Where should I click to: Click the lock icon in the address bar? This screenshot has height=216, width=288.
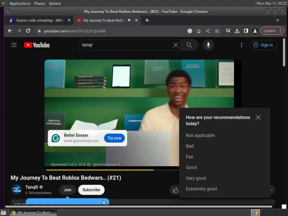pyautogui.click(x=39, y=31)
